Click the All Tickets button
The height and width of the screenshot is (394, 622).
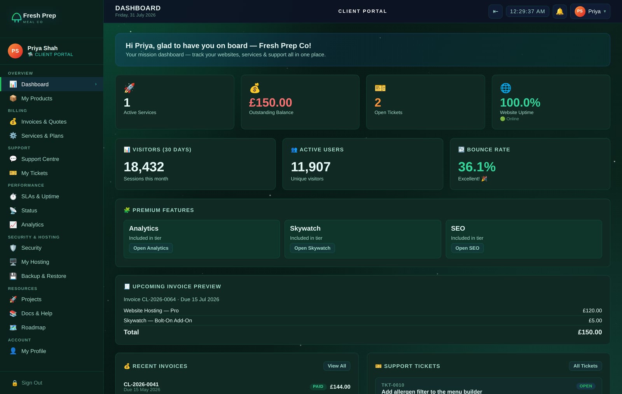(585, 366)
